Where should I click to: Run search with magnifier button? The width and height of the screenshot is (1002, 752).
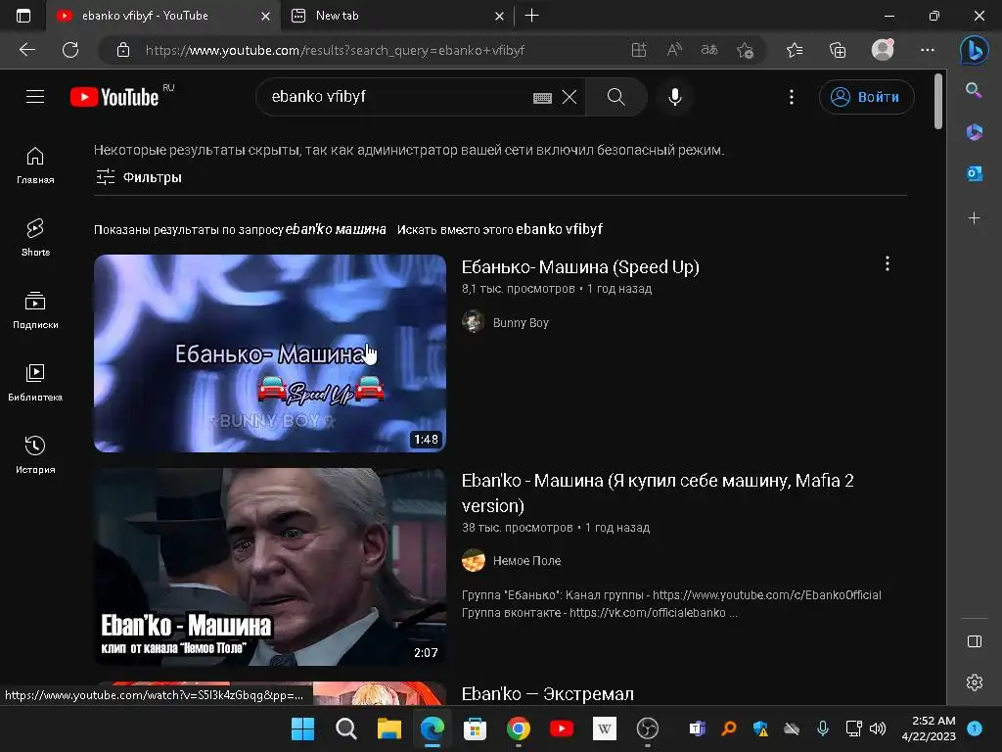pos(616,97)
